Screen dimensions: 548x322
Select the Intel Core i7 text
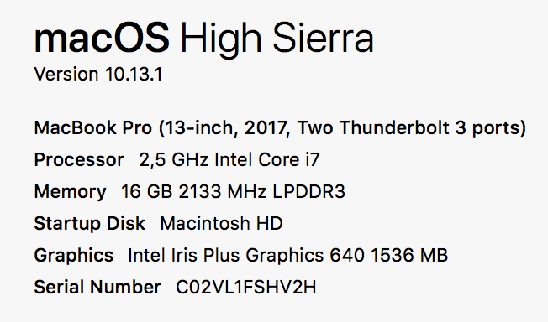(267, 160)
